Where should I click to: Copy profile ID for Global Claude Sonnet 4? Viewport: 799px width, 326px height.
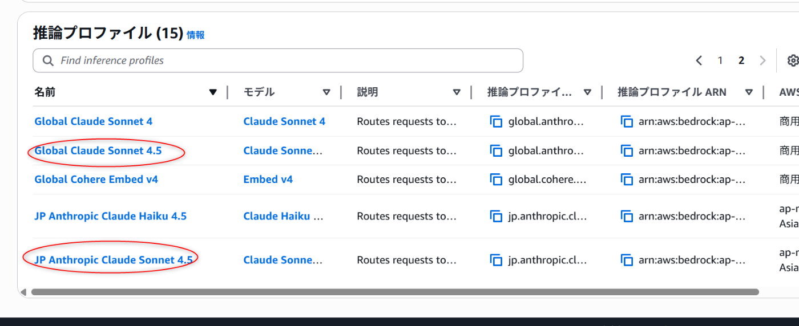pos(497,121)
